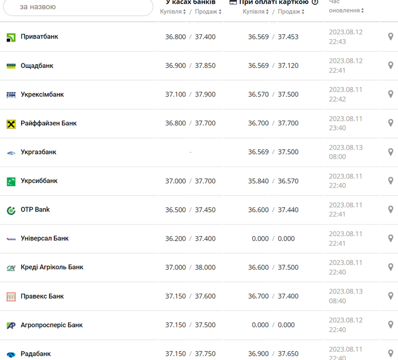Open the Укрексімбанк bank link
Screen dimensions: 398x360
coord(42,95)
